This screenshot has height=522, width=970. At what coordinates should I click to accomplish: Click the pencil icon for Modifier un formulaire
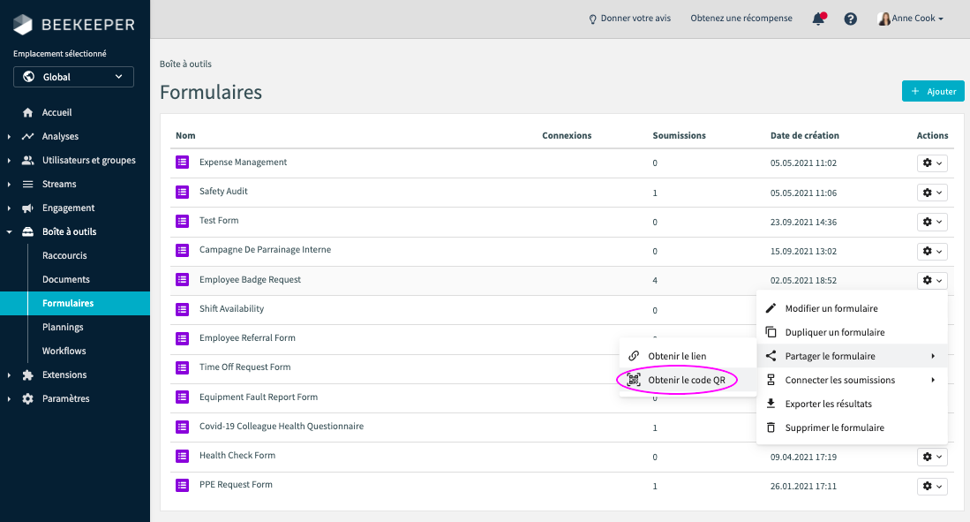pos(771,308)
